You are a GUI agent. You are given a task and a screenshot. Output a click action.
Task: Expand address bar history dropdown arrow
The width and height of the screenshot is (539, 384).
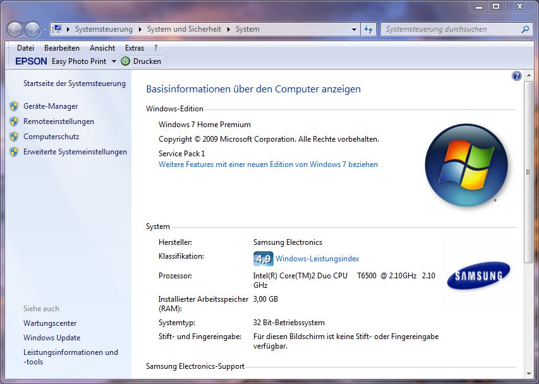point(354,30)
